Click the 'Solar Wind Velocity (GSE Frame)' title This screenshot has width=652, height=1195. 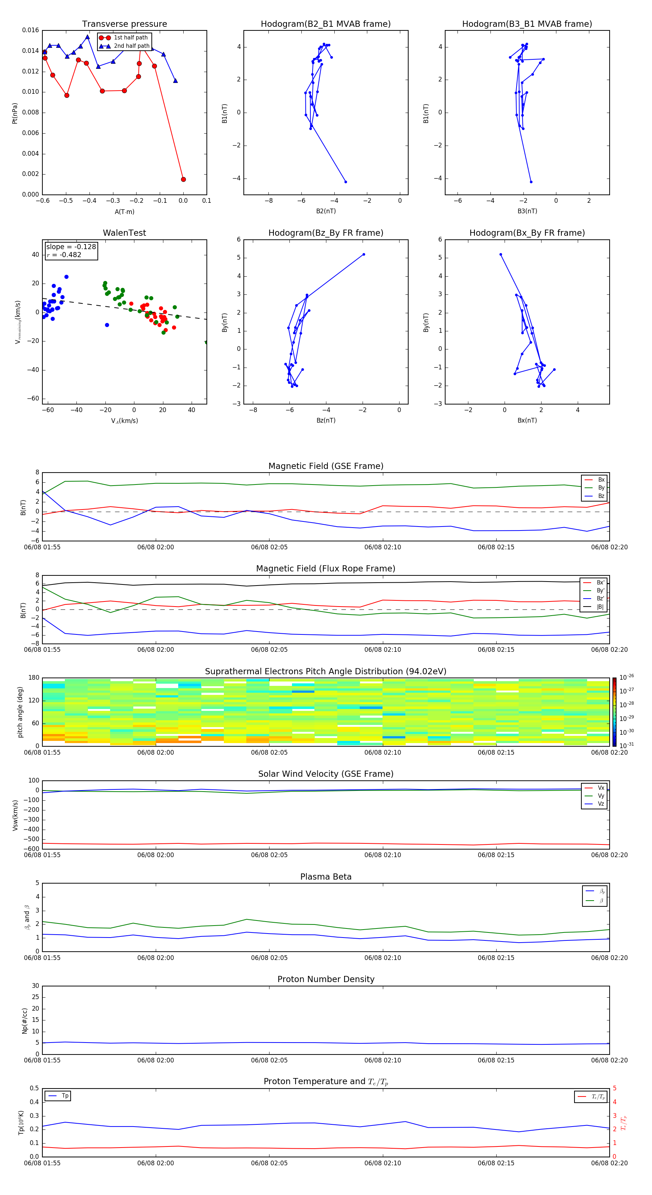326,774
